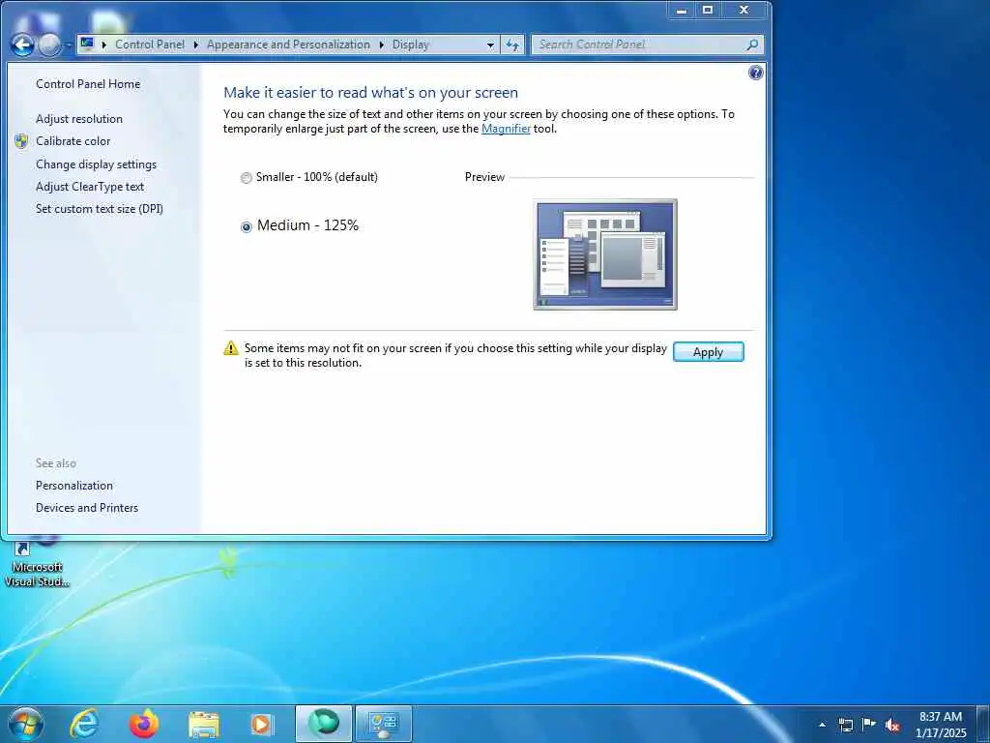Expand the arrow before Control Panel breadcrumb

pos(104,45)
